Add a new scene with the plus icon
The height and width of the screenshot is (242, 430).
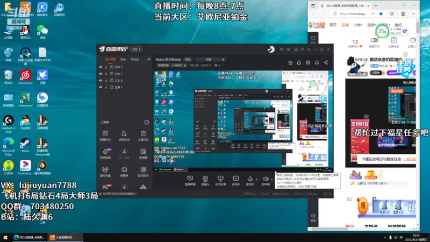pos(149,59)
